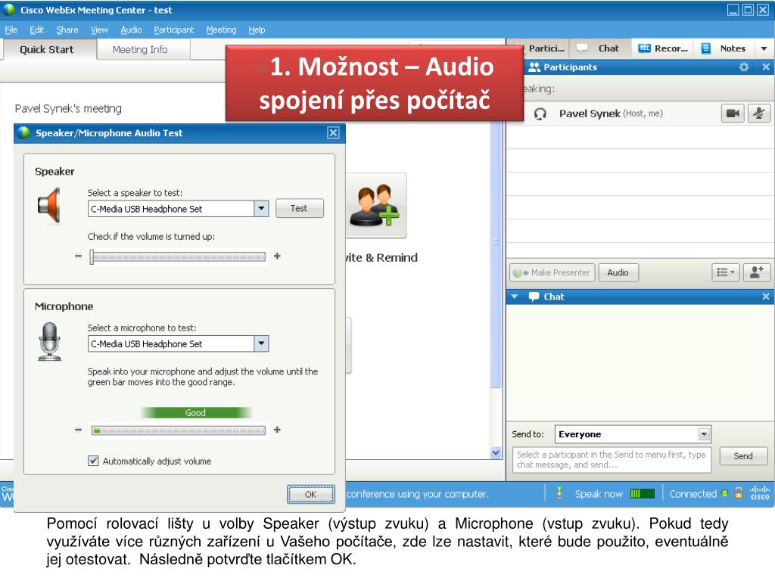Click the Audio button in Participants panel

click(x=618, y=272)
